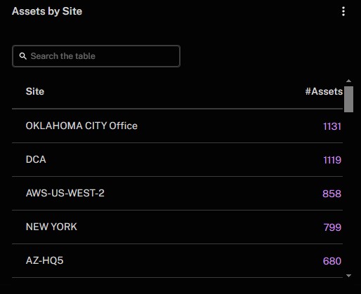Click the scrollbar up arrow
This screenshot has width=361, height=294.
point(348,81)
